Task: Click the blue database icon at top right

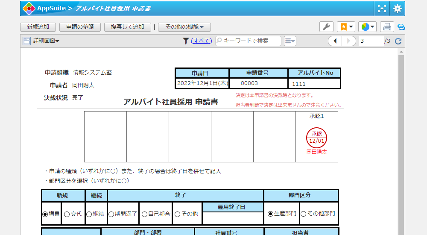Action: (401, 27)
